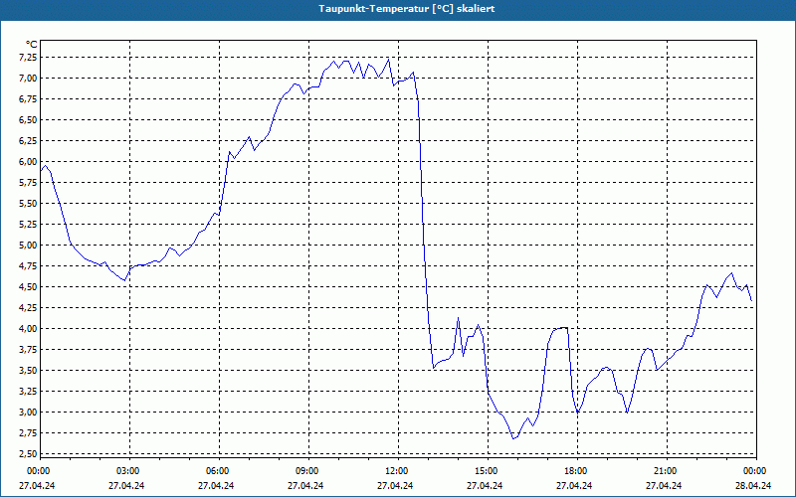Click the 27.04.24 date belonging to 03:00
Image resolution: width=796 pixels, height=497 pixels.
coord(126,486)
